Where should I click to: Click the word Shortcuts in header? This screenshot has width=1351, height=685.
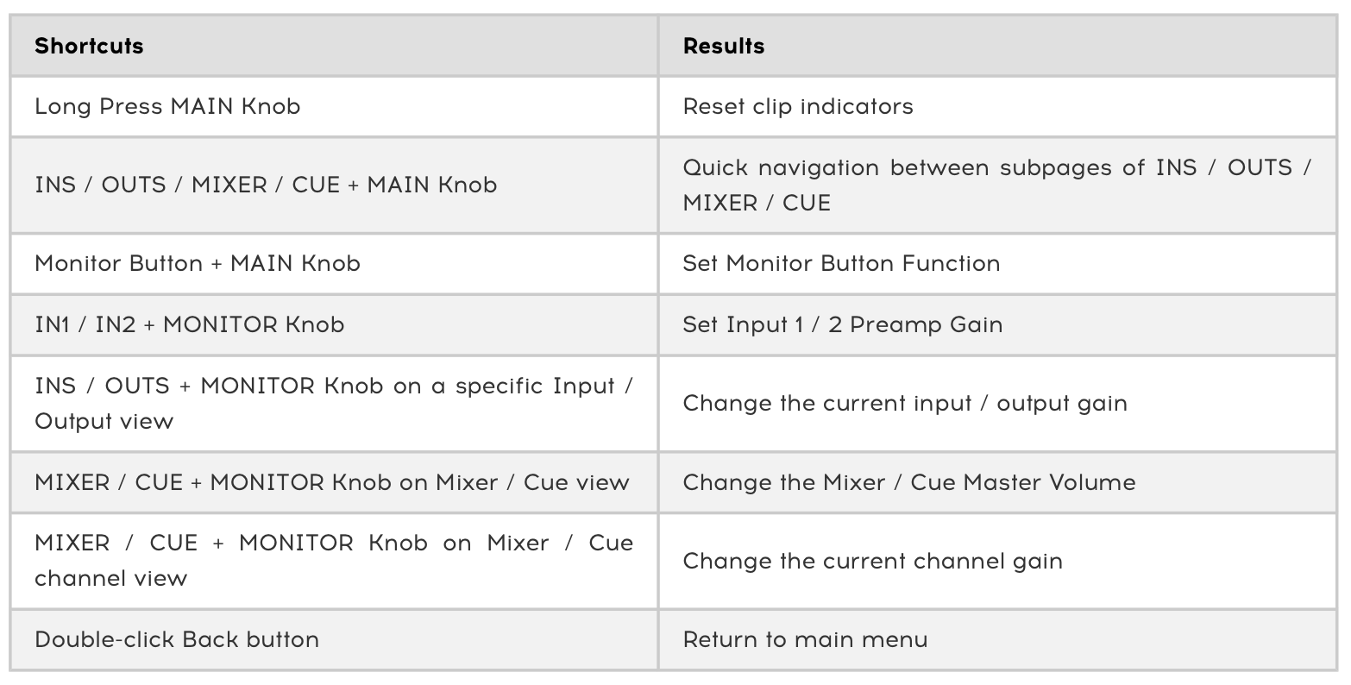pyautogui.click(x=89, y=46)
